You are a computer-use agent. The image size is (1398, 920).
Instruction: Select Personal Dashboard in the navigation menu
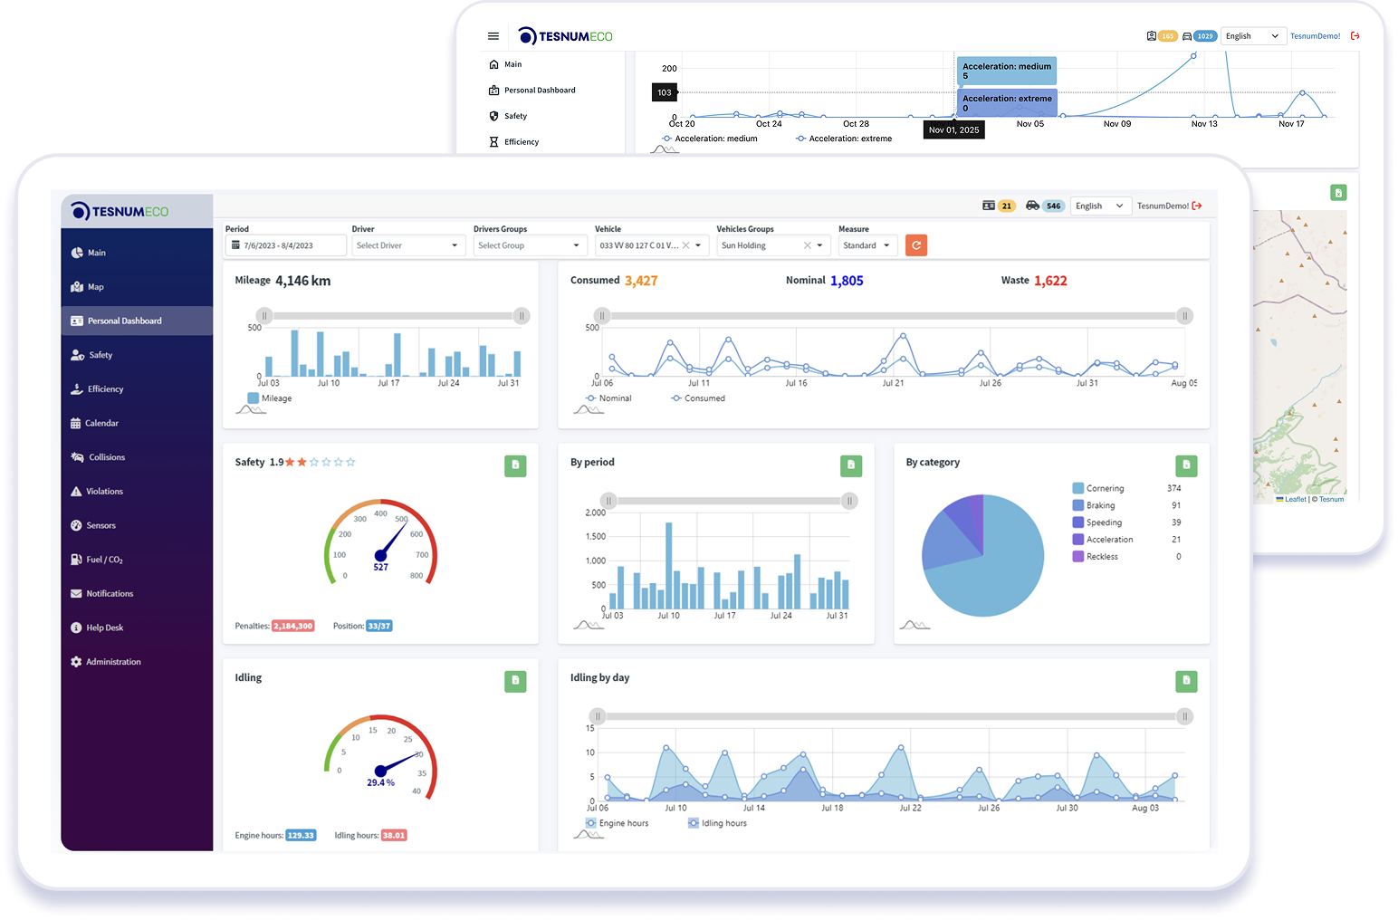125,320
